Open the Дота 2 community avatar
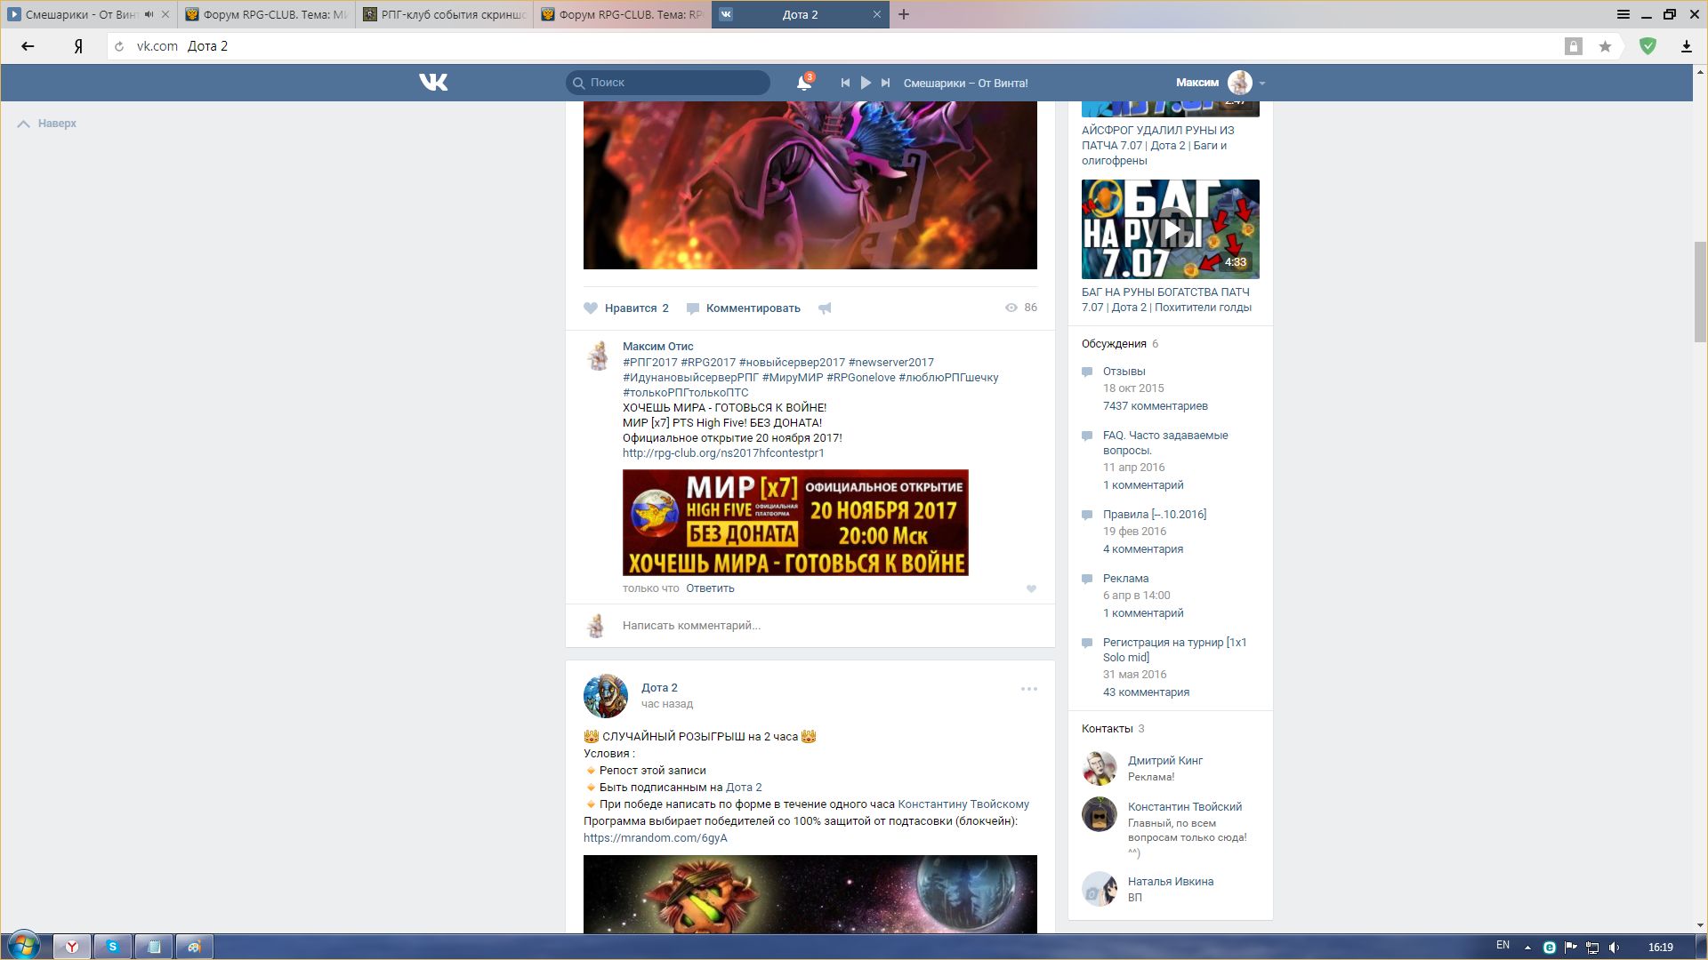 [x=606, y=695]
